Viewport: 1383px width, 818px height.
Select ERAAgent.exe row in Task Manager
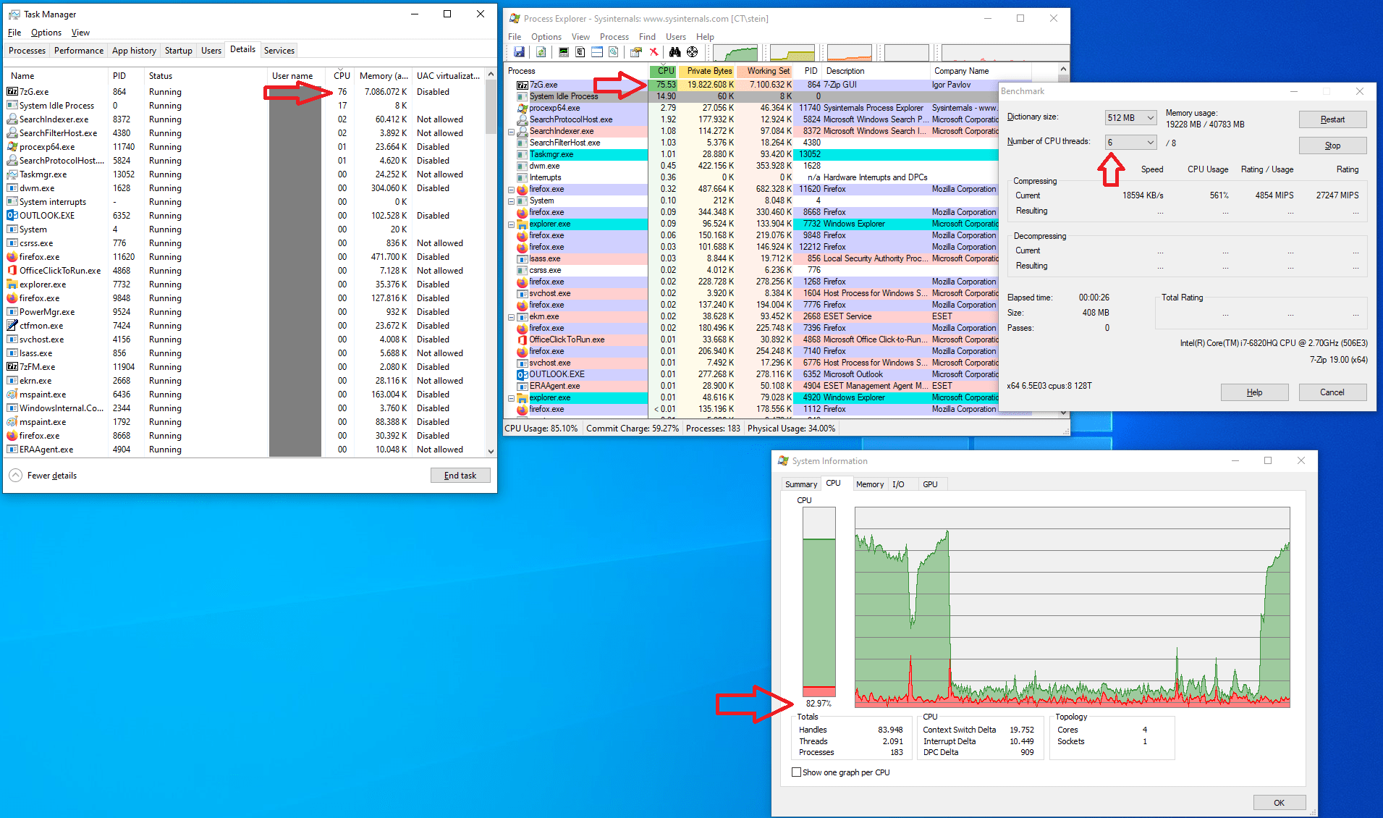[x=245, y=450]
